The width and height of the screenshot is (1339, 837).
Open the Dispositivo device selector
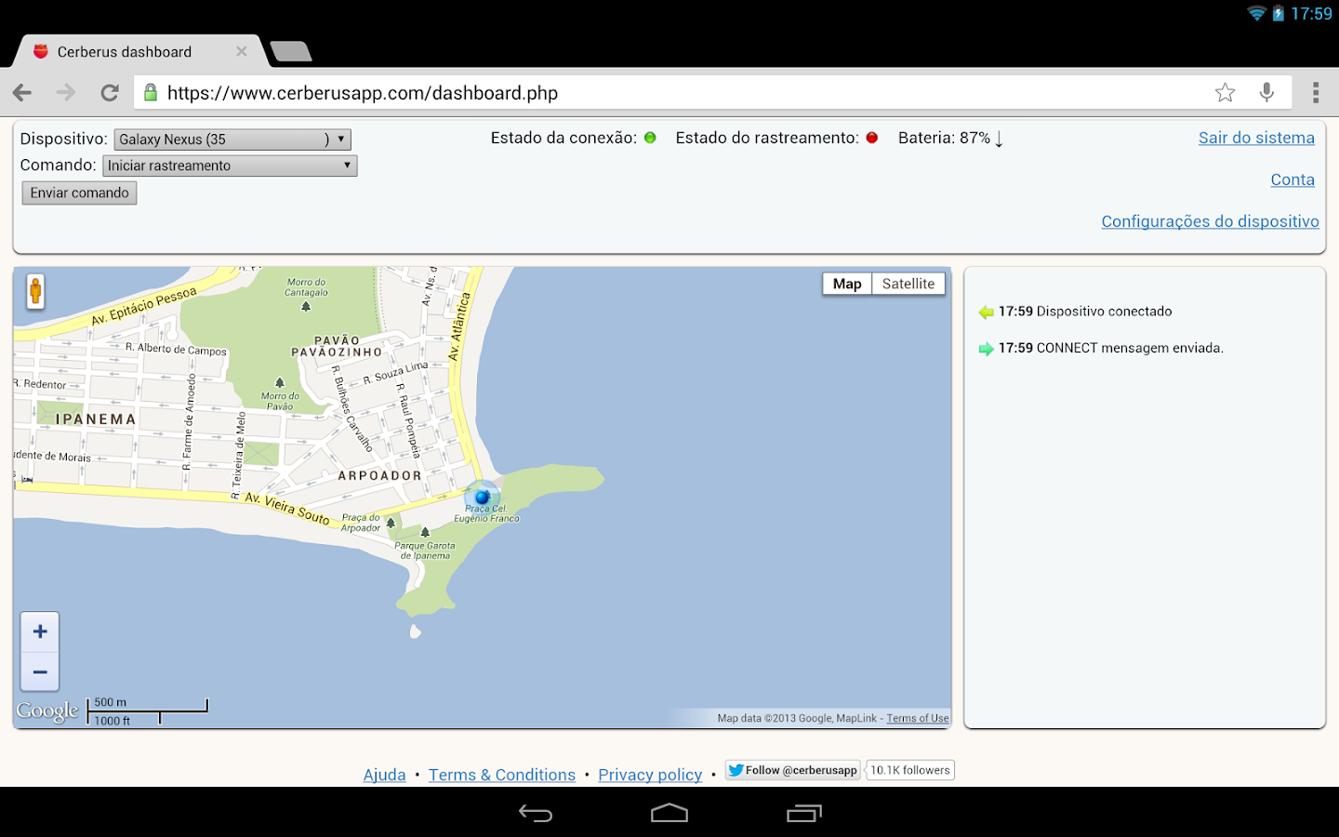232,139
